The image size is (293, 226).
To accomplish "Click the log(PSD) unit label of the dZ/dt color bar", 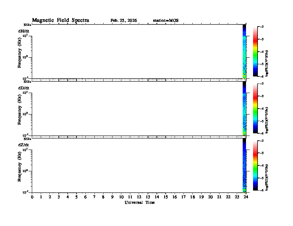I will (x=267, y=177).
